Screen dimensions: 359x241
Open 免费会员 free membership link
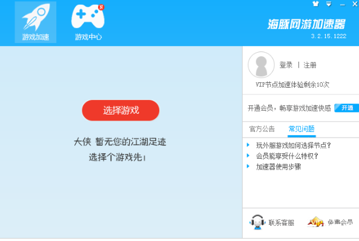click(340, 222)
